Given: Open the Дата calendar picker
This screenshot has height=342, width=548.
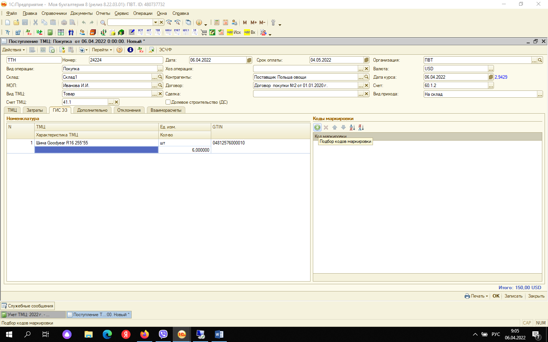Looking at the screenshot, I should (249, 60).
